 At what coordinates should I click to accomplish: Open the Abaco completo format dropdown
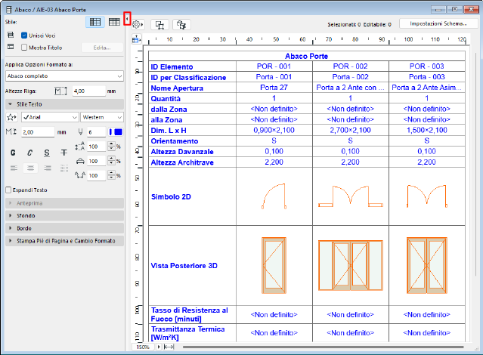point(63,76)
